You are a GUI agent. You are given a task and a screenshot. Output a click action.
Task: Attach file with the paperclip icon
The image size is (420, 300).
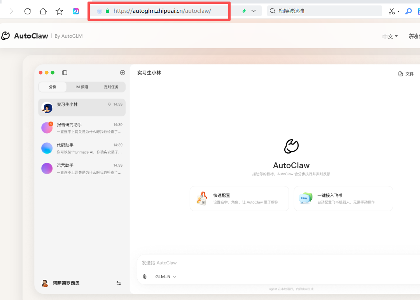145,277
